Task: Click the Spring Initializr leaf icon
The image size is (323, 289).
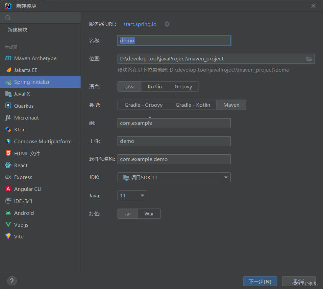Action: (8, 82)
